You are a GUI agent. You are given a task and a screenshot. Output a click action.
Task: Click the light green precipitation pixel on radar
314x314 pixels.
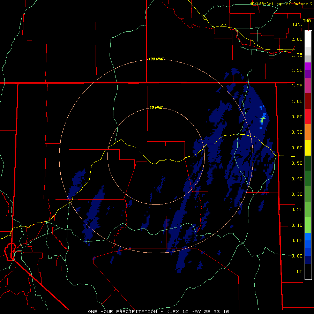pos(262,120)
